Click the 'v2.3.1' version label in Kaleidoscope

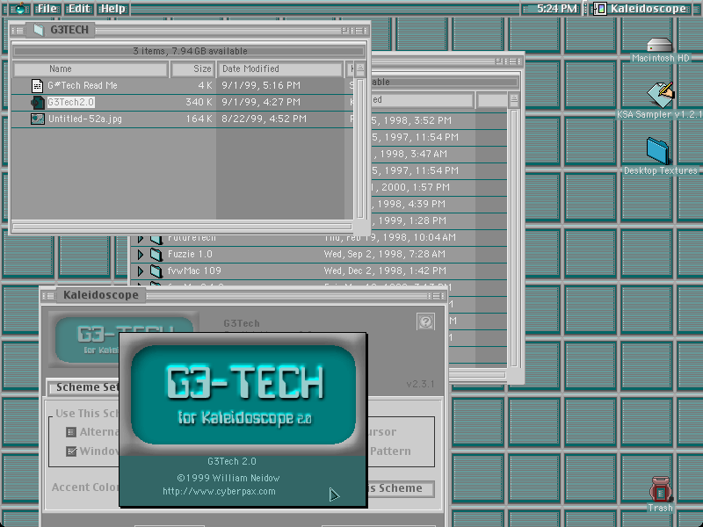(x=420, y=384)
